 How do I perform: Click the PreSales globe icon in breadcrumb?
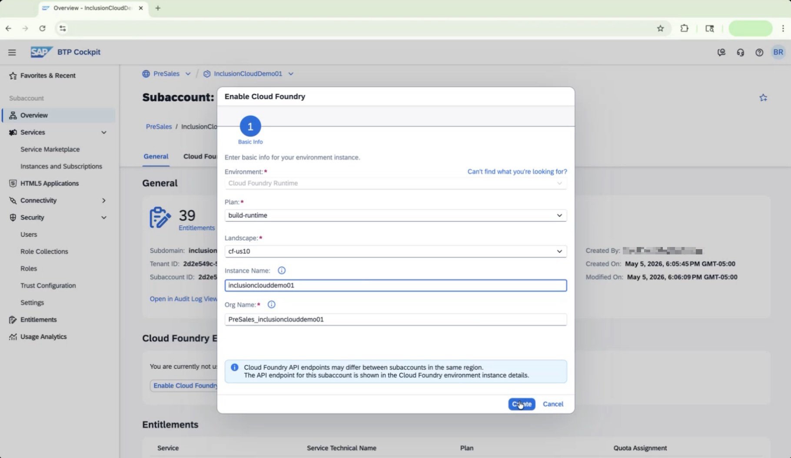146,74
